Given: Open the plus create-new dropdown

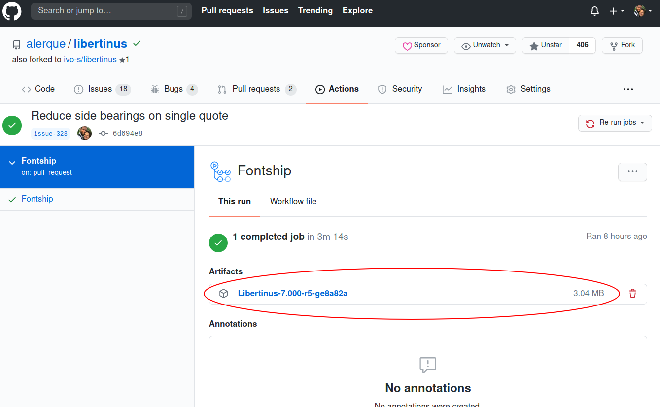Looking at the screenshot, I should (617, 11).
